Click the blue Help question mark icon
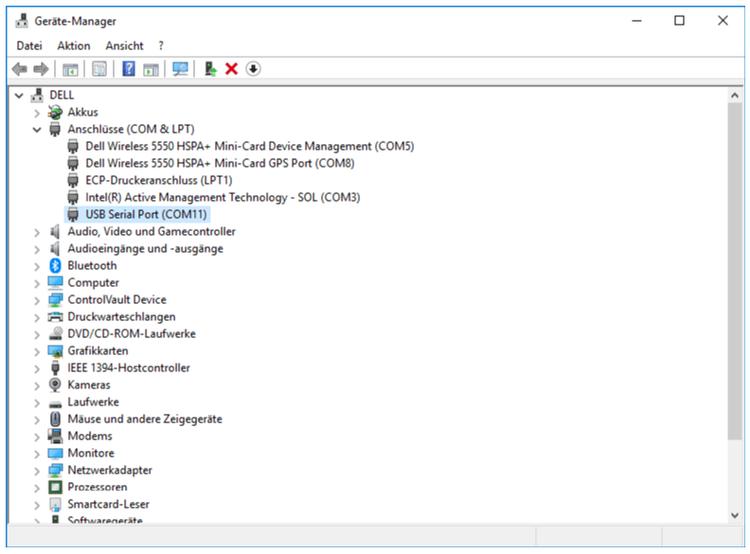Image resolution: width=750 pixels, height=554 pixels. [129, 69]
